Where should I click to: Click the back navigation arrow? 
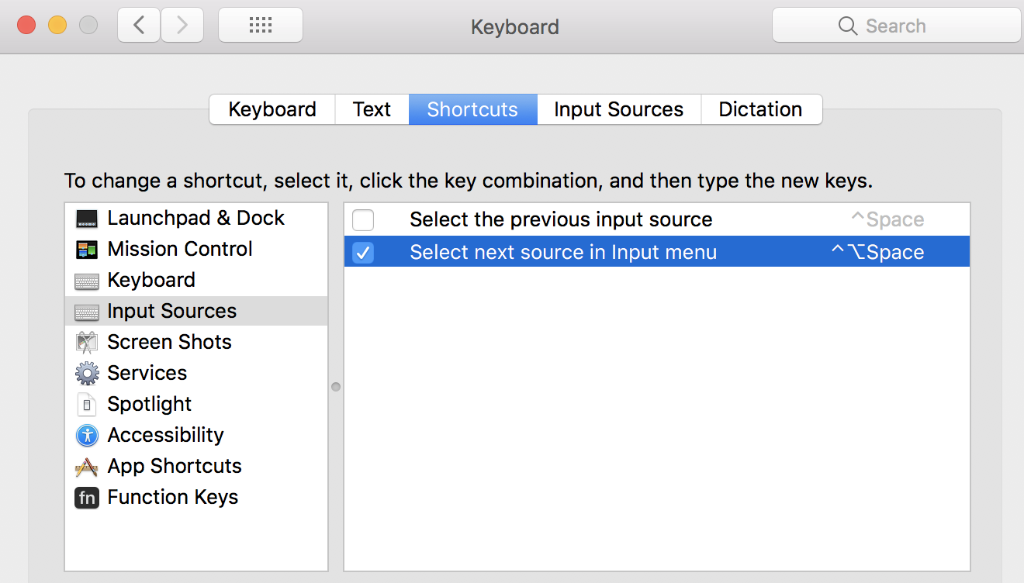(138, 24)
